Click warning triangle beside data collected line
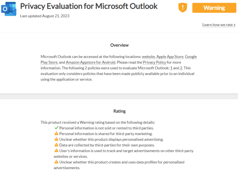This screenshot has height=171, width=238. (x=56, y=145)
